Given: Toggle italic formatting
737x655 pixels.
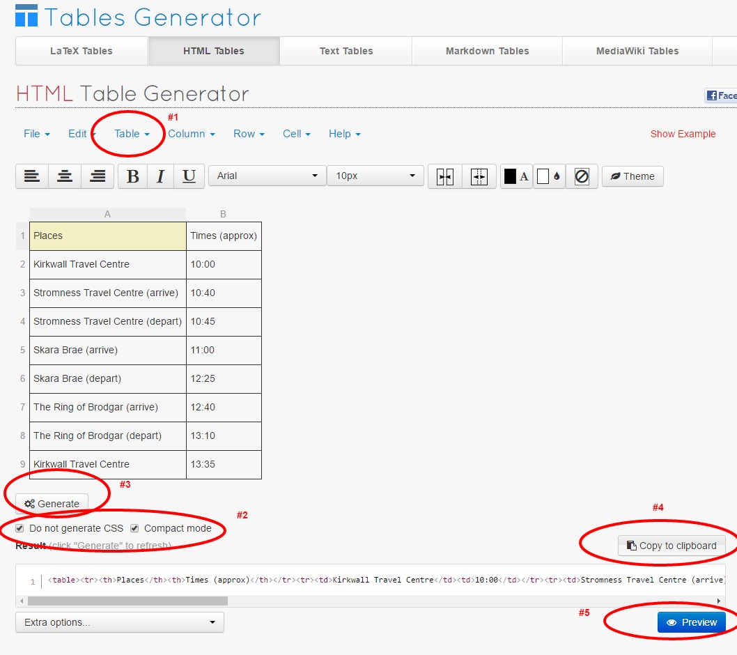Looking at the screenshot, I should tap(161, 176).
